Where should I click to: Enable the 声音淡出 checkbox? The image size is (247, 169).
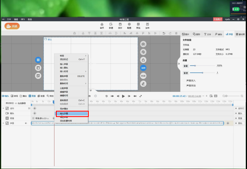184,85
